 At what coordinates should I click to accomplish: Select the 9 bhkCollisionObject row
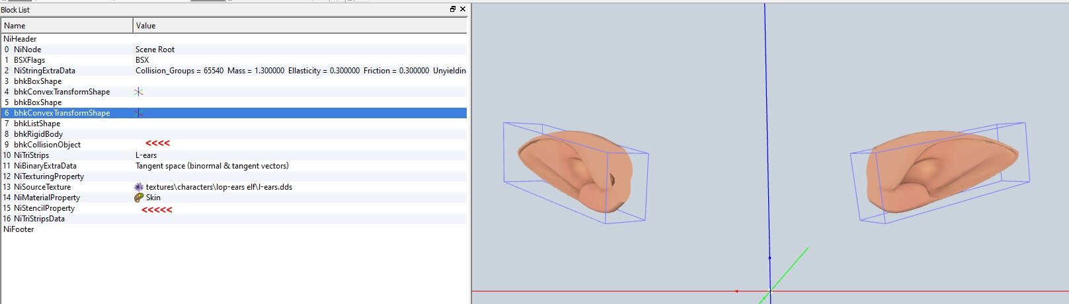234,145
